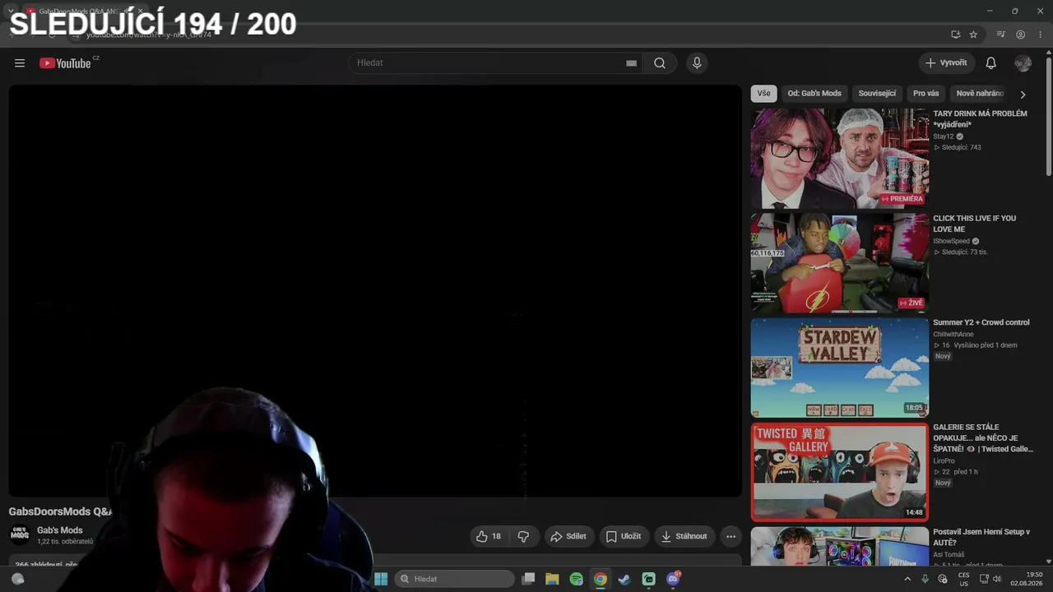
Task: Dislike the video with thumbs down
Action: tap(523, 536)
